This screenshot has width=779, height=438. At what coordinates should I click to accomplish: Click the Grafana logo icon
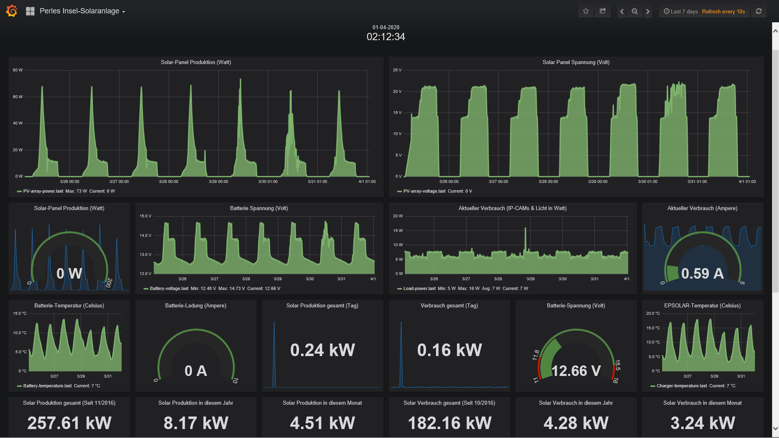[12, 11]
